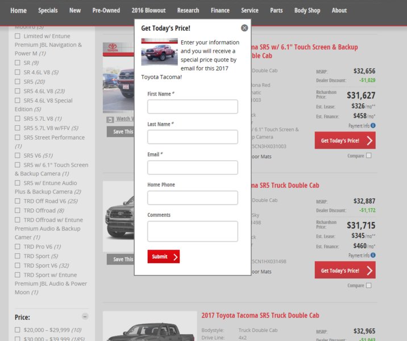The height and width of the screenshot is (341, 407).
Task: Open the third 2017 Toyota Tacoma SR5 listing title
Action: pos(260,315)
